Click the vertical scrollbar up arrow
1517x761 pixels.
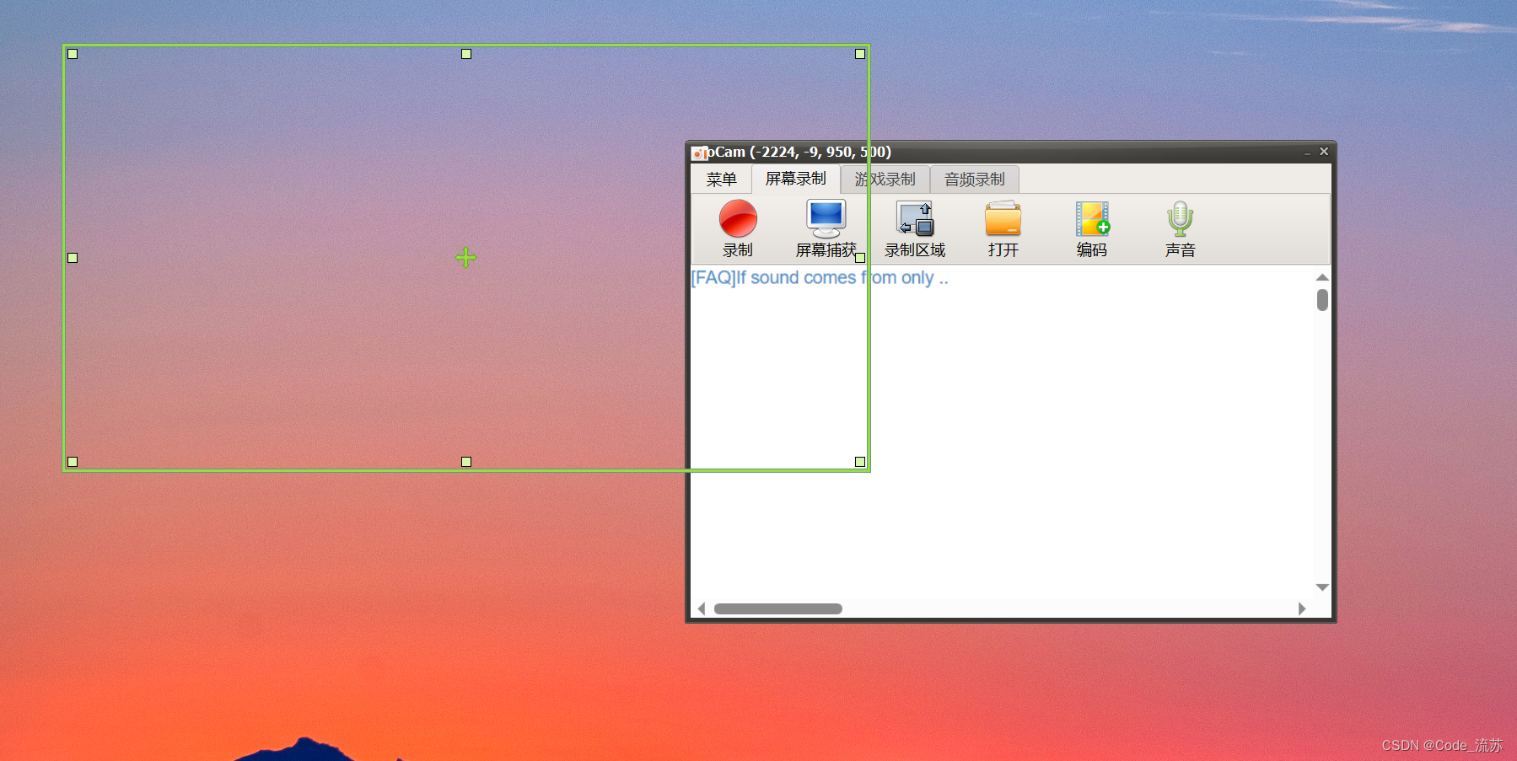click(x=1322, y=277)
